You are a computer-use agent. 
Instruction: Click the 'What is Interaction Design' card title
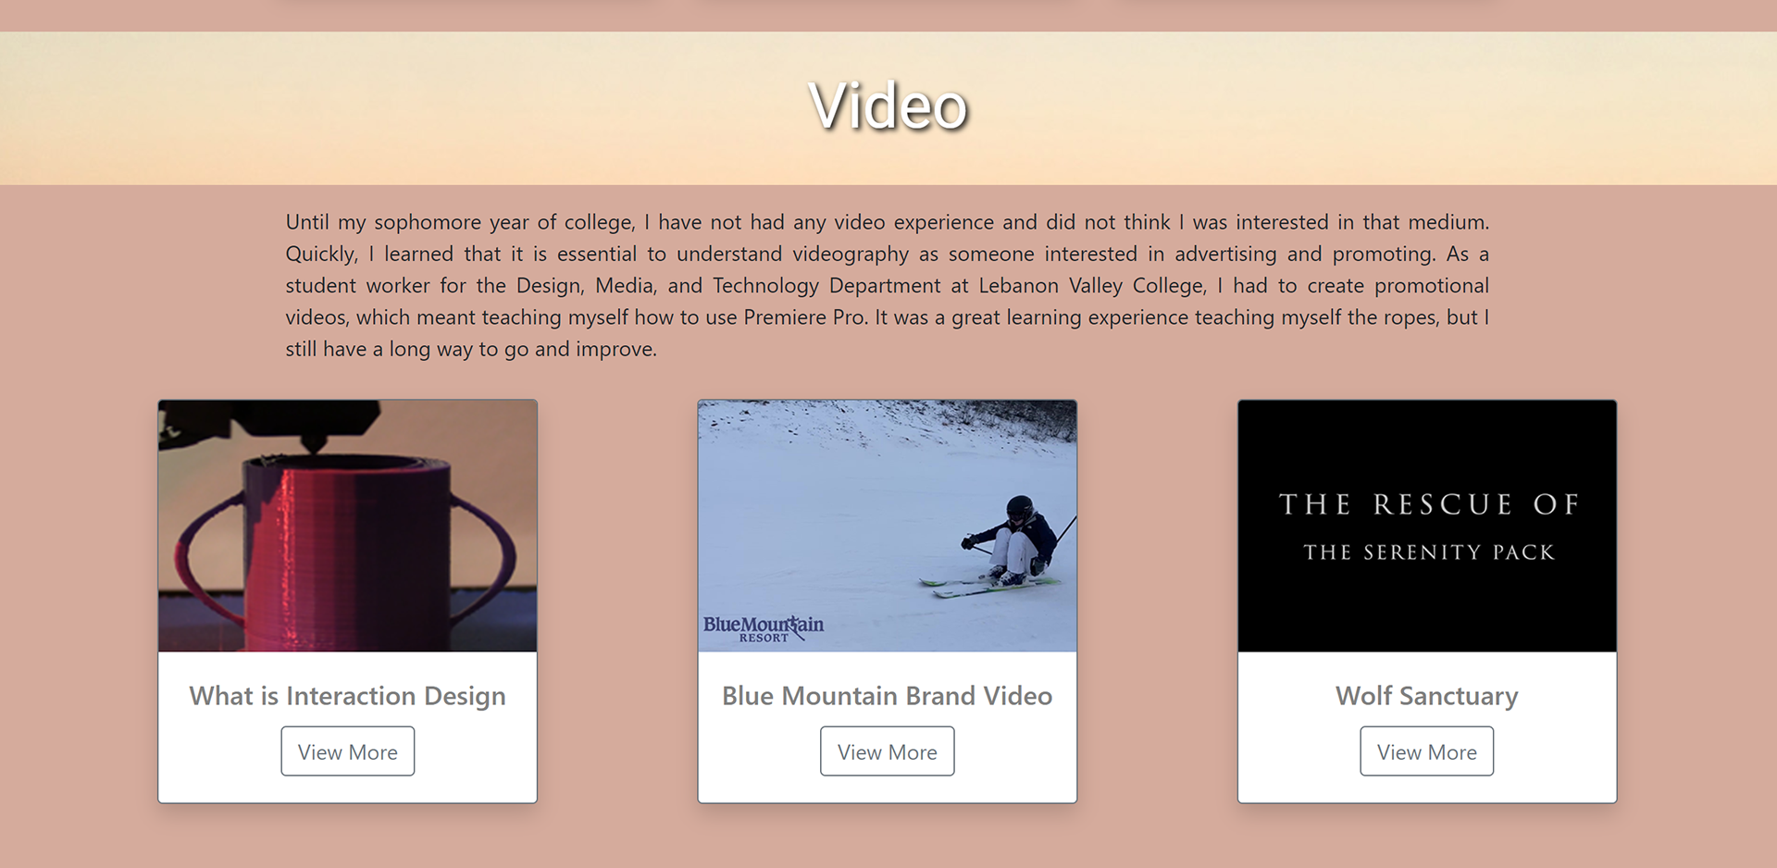[347, 696]
